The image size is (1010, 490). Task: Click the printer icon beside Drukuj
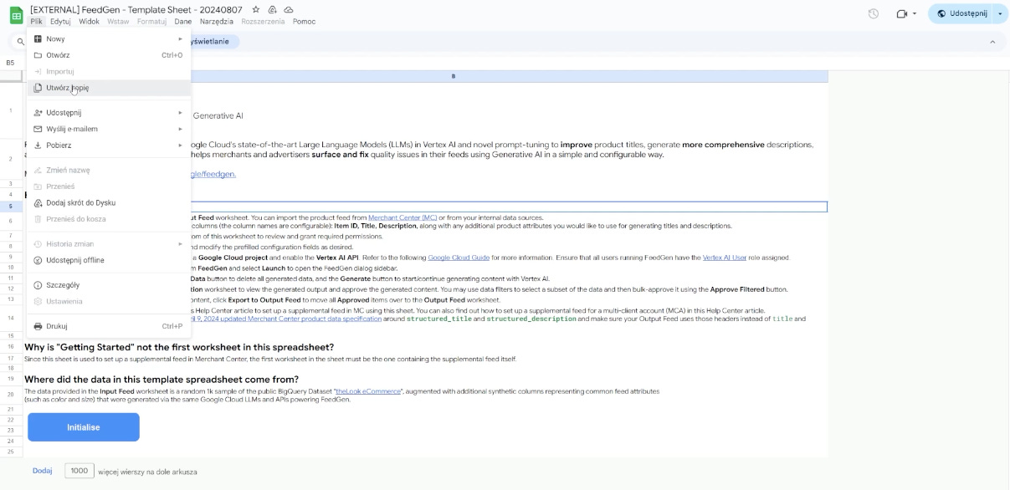[38, 326]
